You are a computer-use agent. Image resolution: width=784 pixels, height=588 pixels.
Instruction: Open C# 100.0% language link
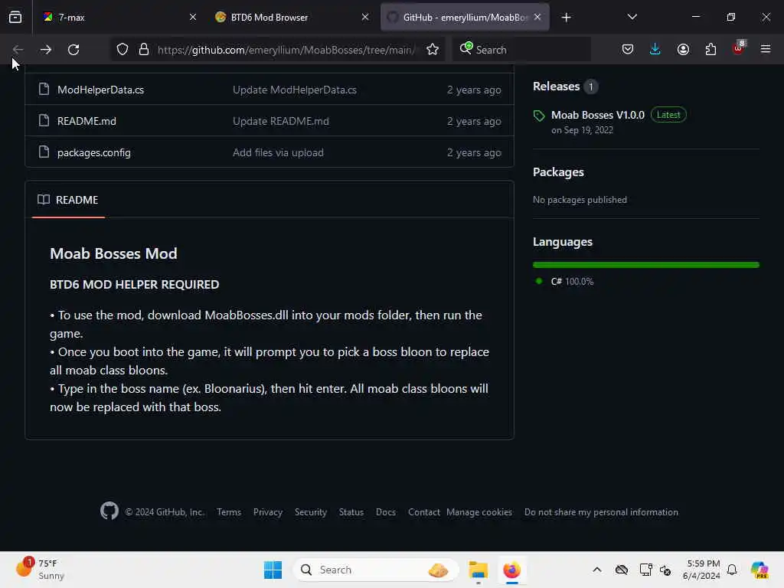[x=571, y=282]
